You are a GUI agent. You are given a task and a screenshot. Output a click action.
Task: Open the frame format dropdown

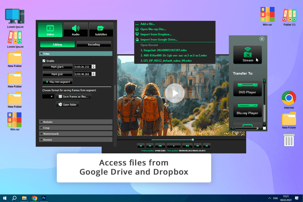pos(48,96)
